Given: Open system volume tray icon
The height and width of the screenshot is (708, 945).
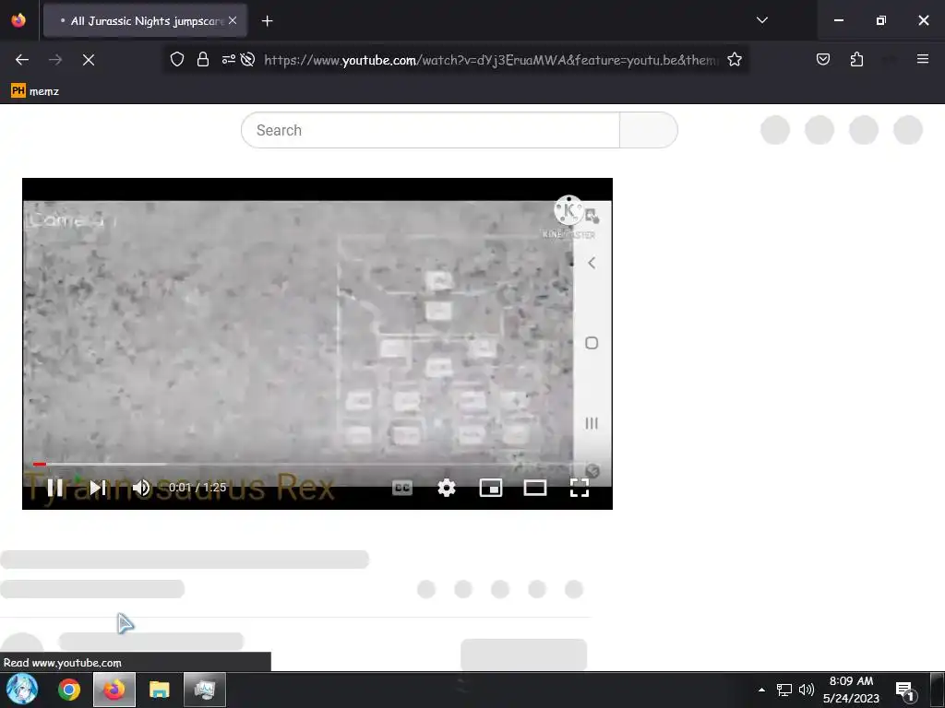Looking at the screenshot, I should pyautogui.click(x=806, y=690).
